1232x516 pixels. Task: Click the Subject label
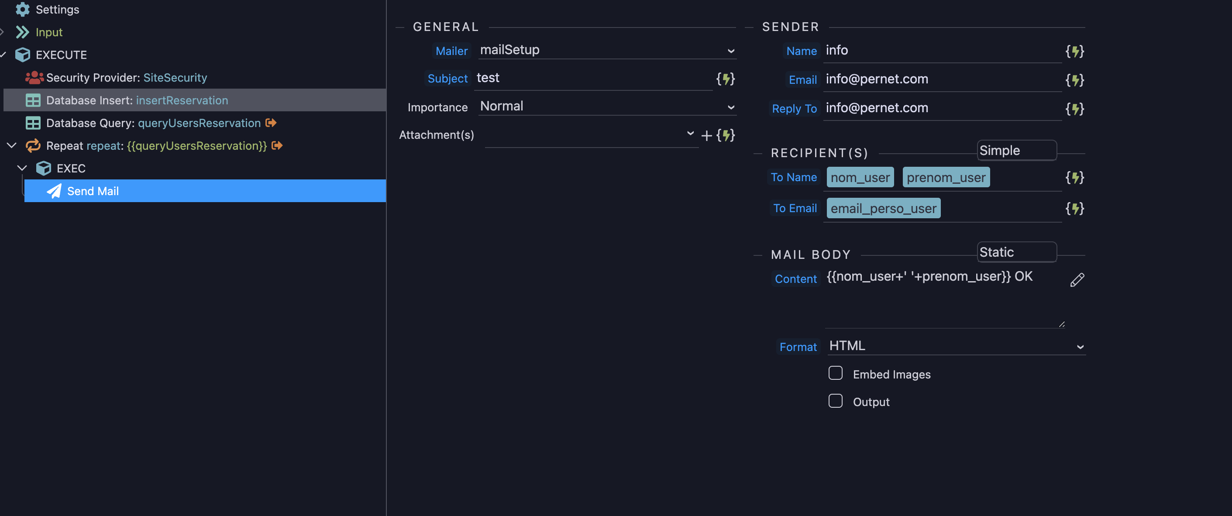click(447, 79)
